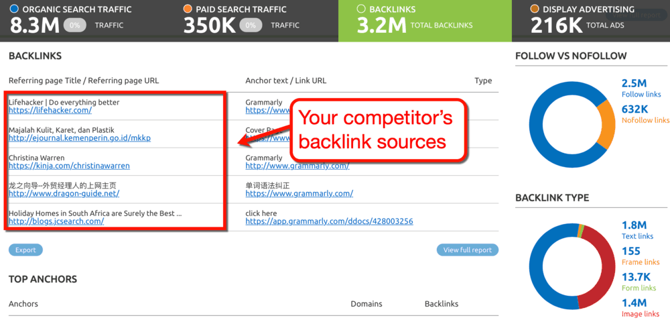The height and width of the screenshot is (322, 670).
Task: Click the 1.8M Text links value
Action: [634, 225]
